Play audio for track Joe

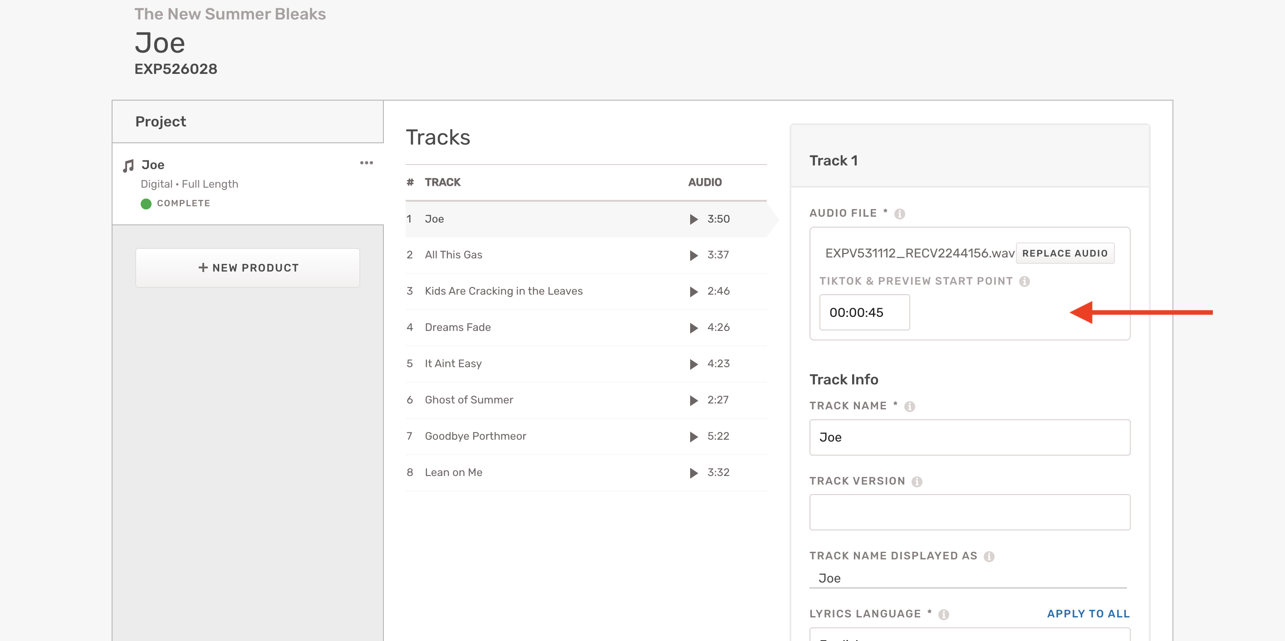point(693,219)
